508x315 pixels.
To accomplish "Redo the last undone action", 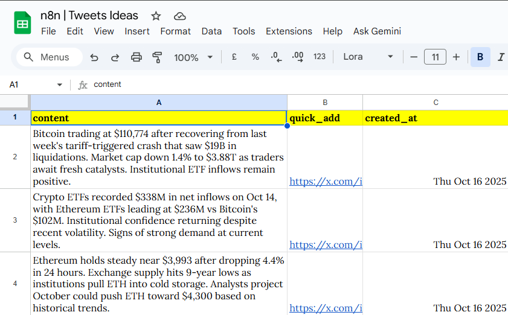I will (115, 57).
